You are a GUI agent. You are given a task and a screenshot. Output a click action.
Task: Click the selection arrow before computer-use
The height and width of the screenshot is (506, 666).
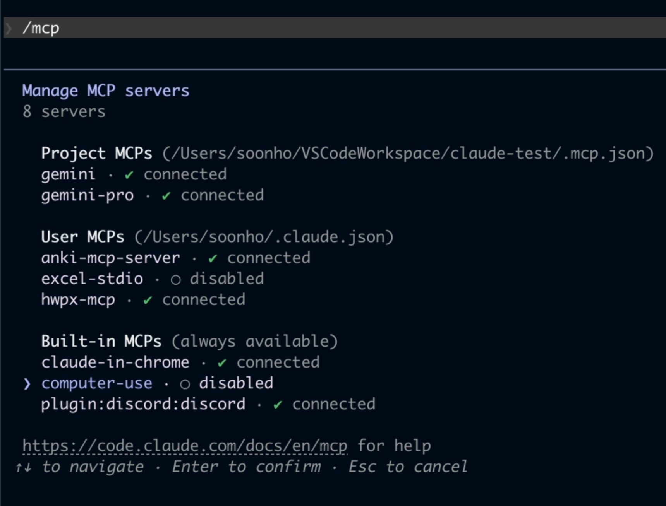point(27,384)
